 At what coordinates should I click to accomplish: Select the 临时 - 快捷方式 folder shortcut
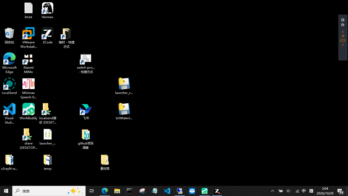click(66, 38)
